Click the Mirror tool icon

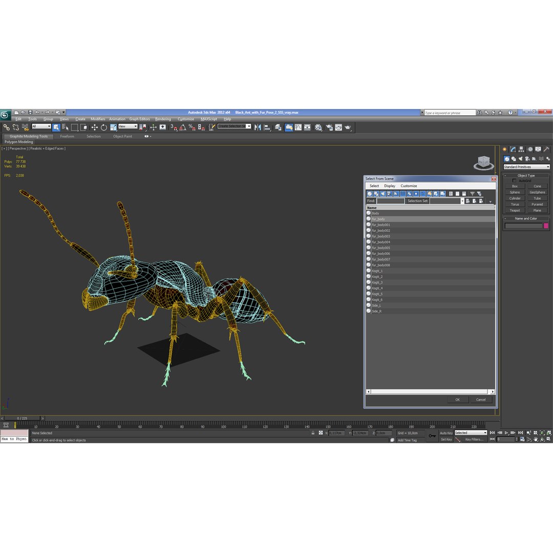(258, 127)
